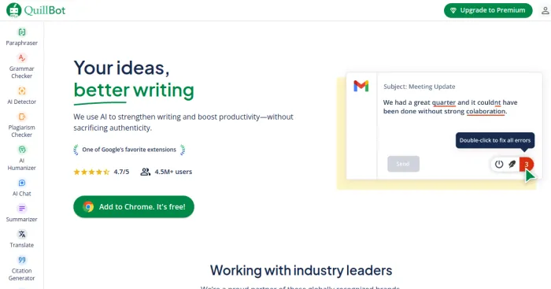Open the Paraphraser tool in sidebar

click(22, 37)
